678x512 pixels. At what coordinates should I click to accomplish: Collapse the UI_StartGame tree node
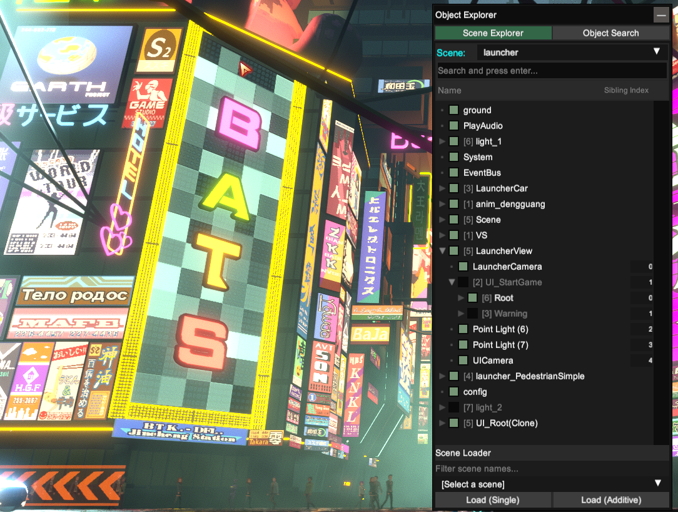pyautogui.click(x=452, y=282)
